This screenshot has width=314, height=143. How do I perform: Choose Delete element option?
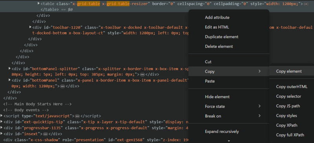(x=219, y=46)
